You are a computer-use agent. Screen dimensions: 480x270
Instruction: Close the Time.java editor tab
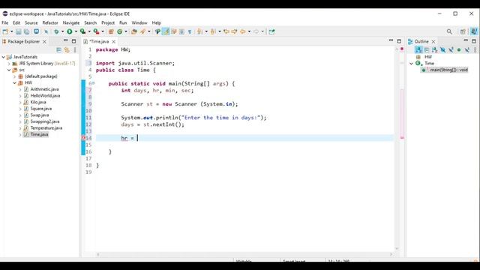tap(113, 41)
